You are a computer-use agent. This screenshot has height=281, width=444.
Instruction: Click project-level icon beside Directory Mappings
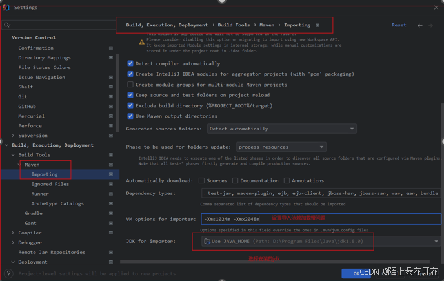(x=111, y=57)
